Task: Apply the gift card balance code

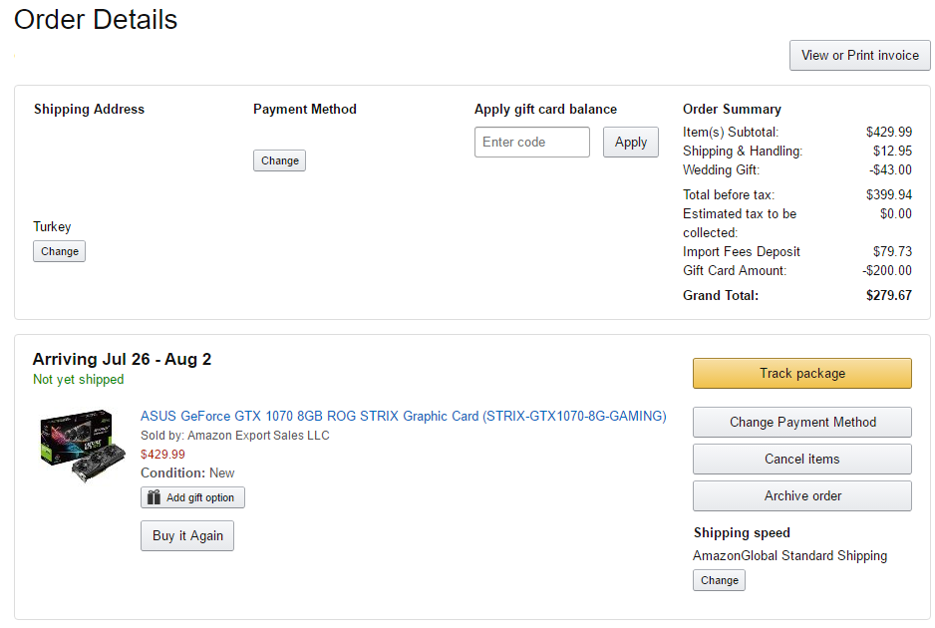Action: pyautogui.click(x=630, y=142)
